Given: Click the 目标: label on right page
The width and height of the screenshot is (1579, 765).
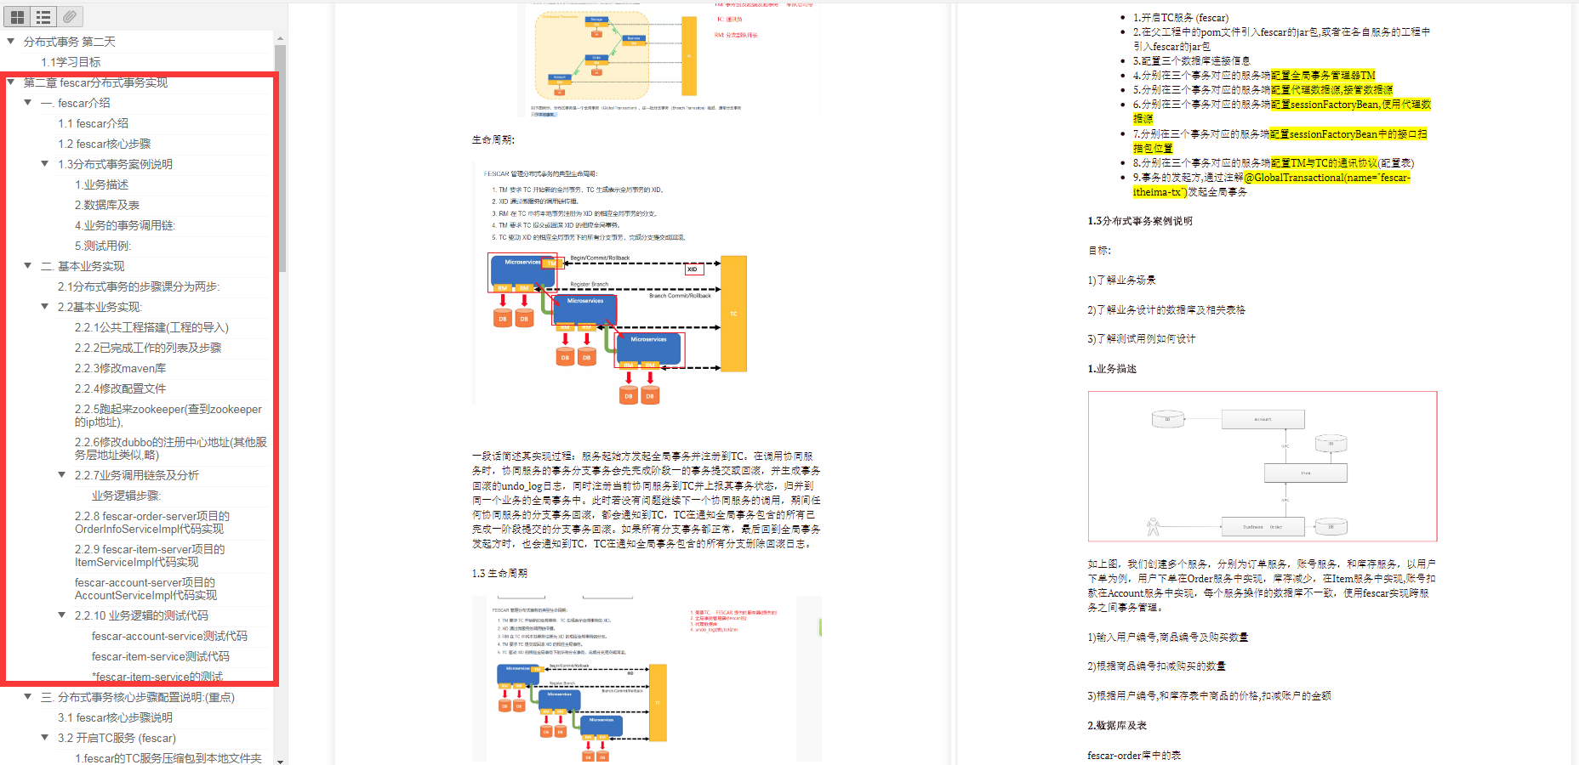Looking at the screenshot, I should click(x=1099, y=251).
